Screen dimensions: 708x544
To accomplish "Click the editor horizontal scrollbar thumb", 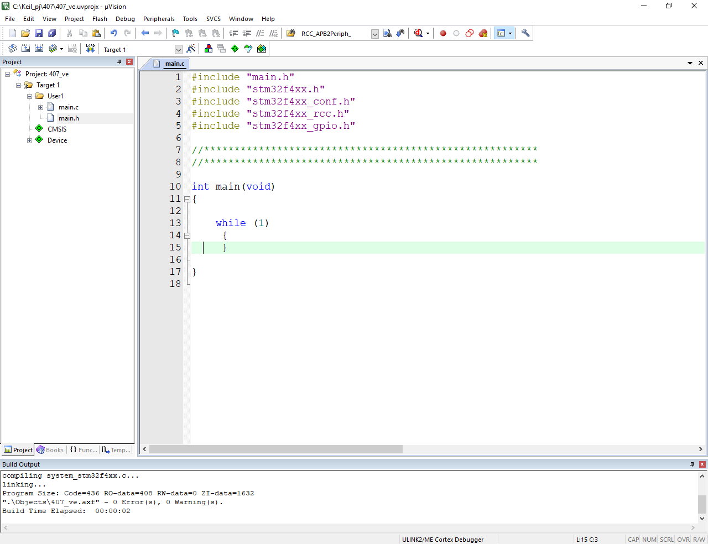I will coord(276,449).
